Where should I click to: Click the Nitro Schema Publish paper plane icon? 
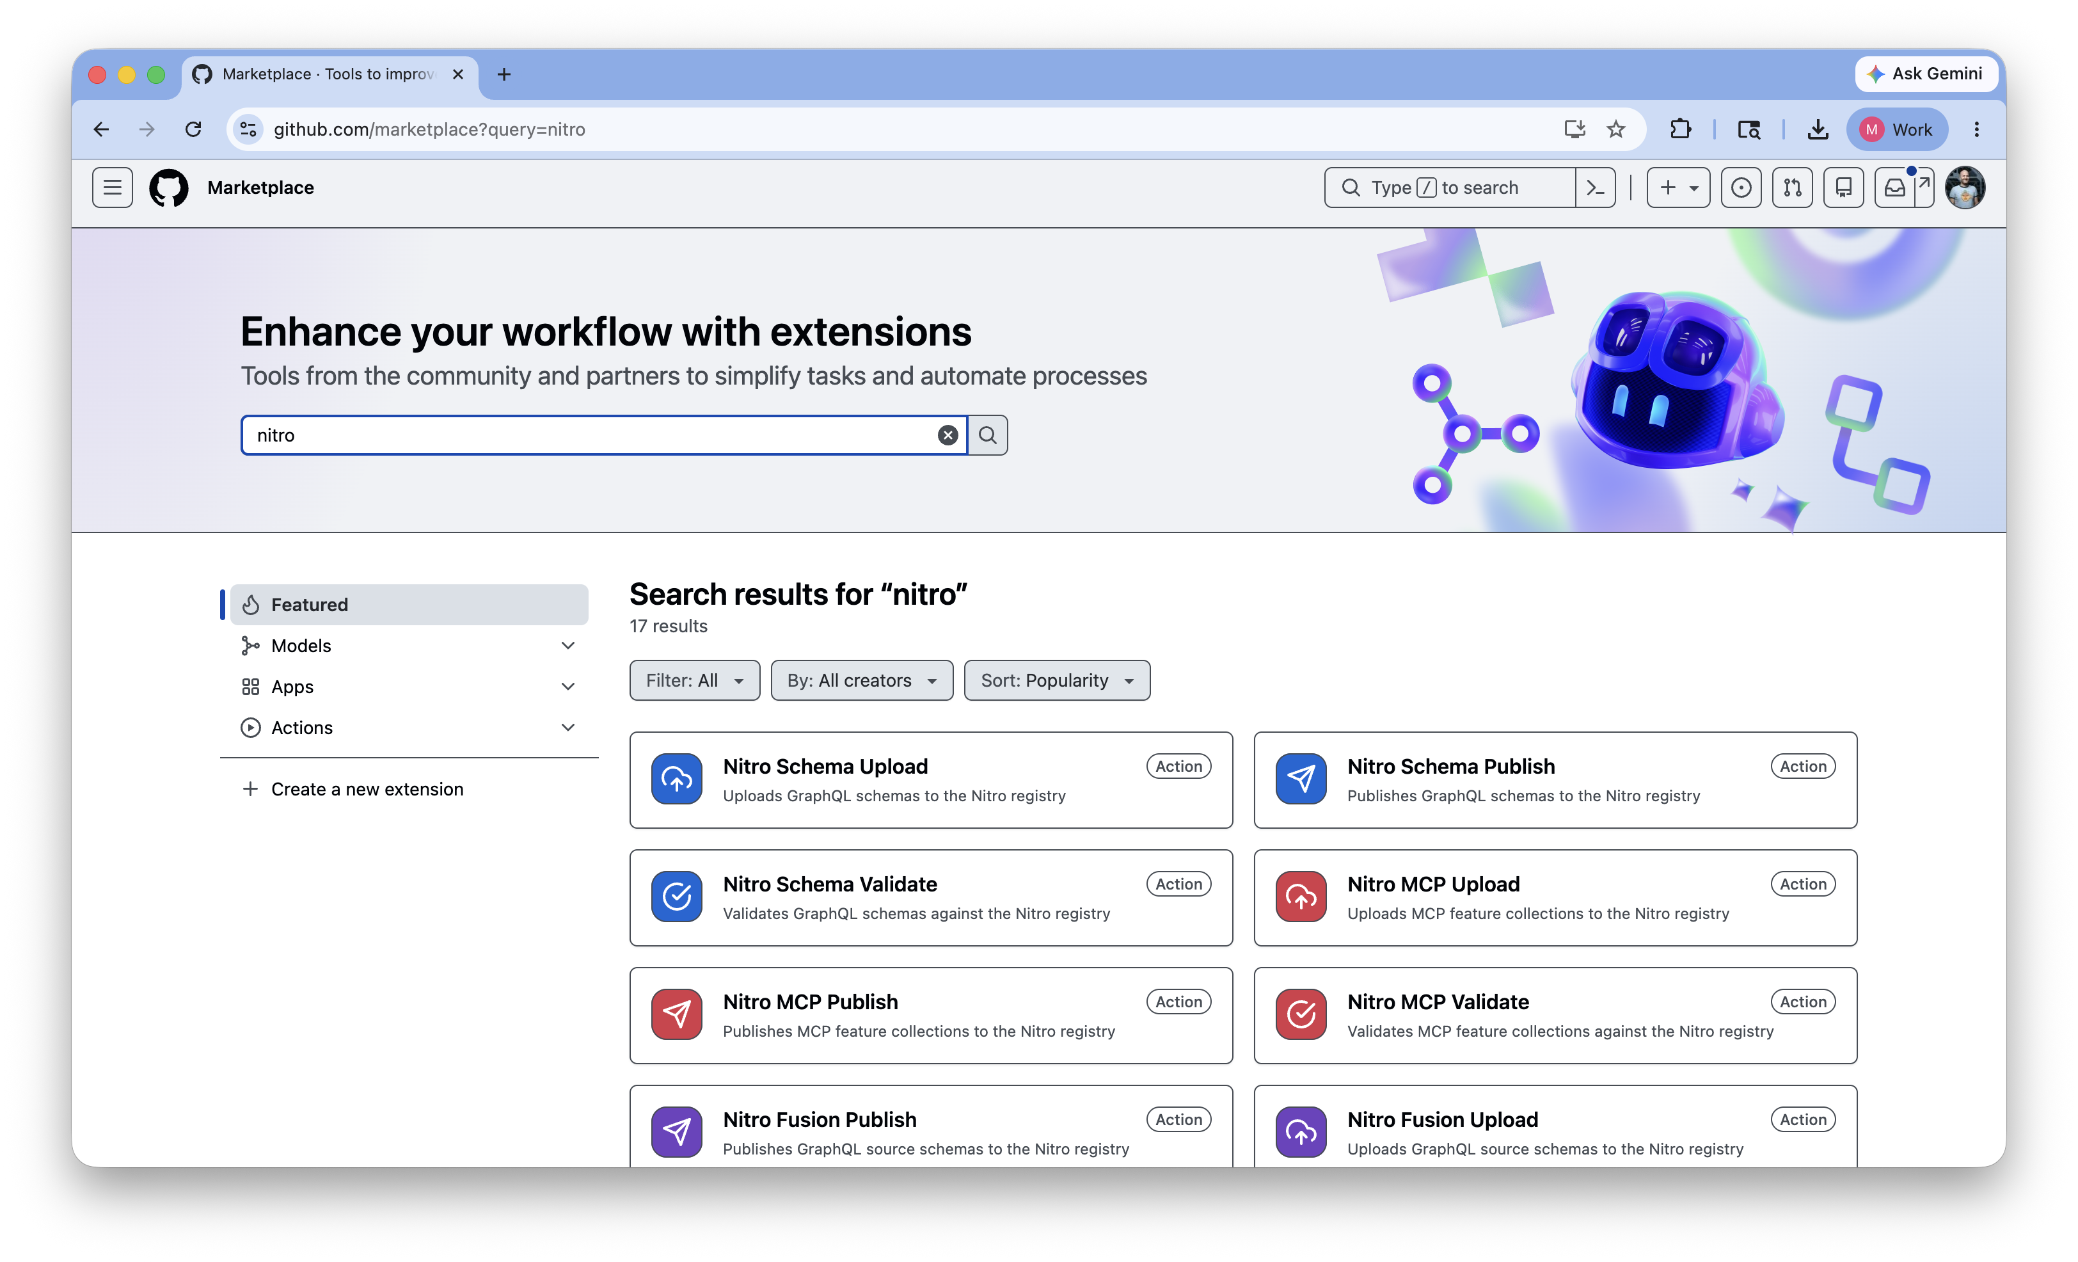[x=1301, y=779]
